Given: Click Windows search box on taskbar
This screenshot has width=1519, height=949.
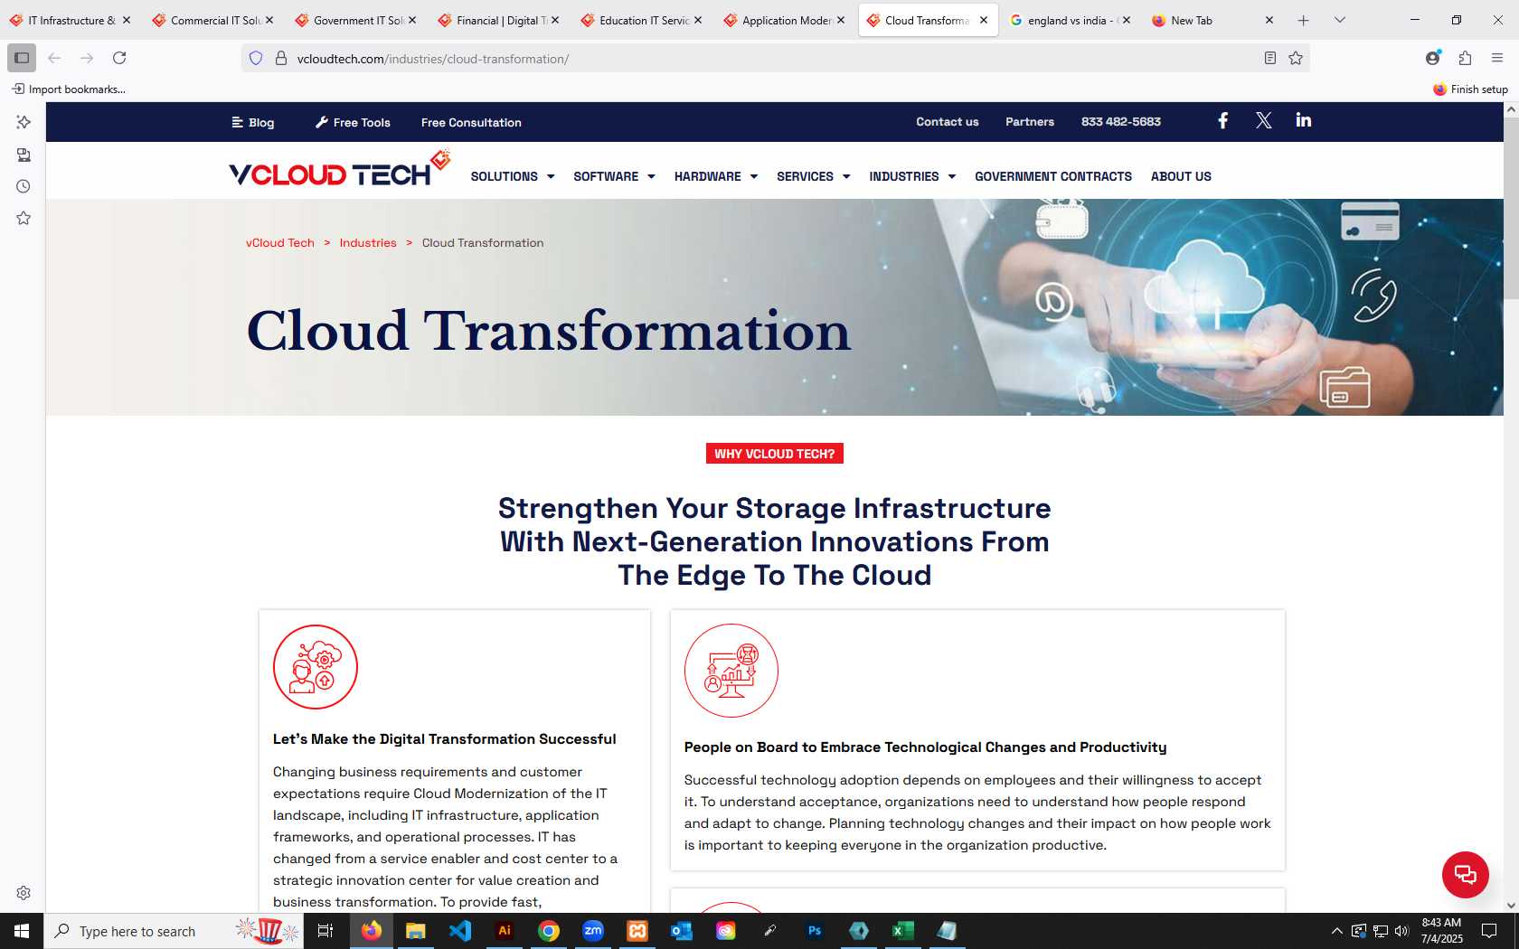Looking at the screenshot, I should [174, 931].
